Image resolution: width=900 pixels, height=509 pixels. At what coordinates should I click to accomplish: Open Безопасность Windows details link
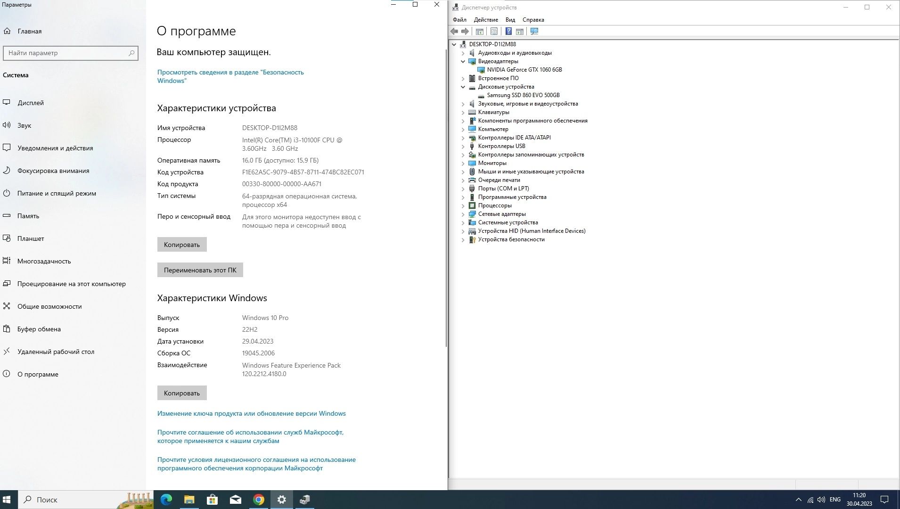coord(230,76)
